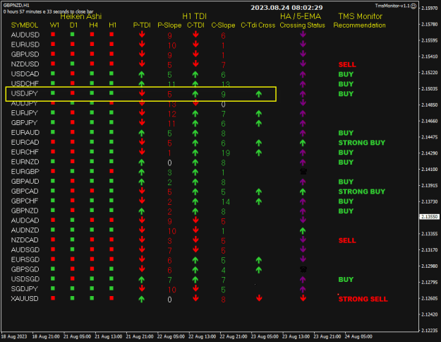Click XAUUSD's red C-Tdi Cross down arrow
Viewport: 441px width, 342px height.
point(259,298)
